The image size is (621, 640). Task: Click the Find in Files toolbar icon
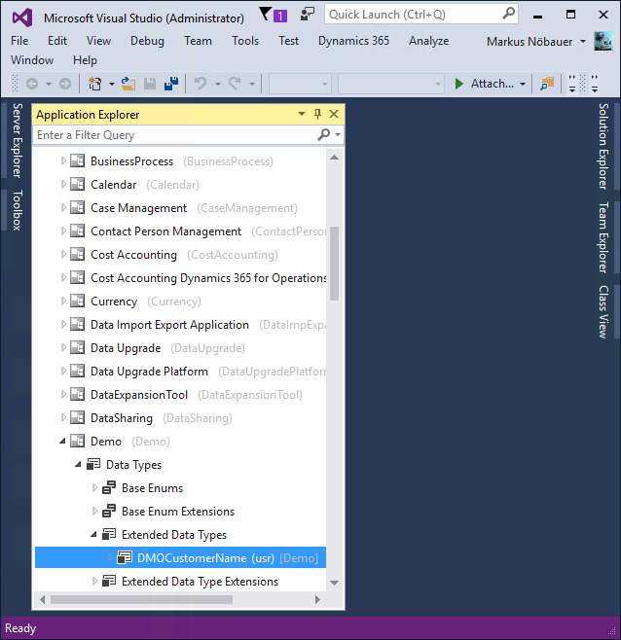click(x=547, y=84)
